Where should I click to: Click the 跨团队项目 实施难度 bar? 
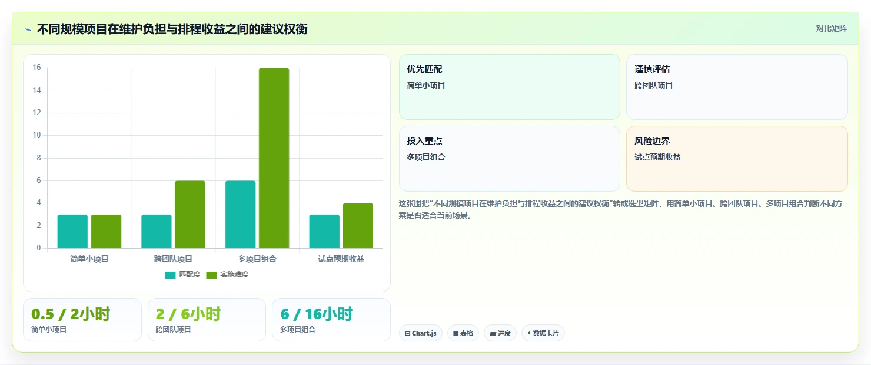click(x=190, y=215)
